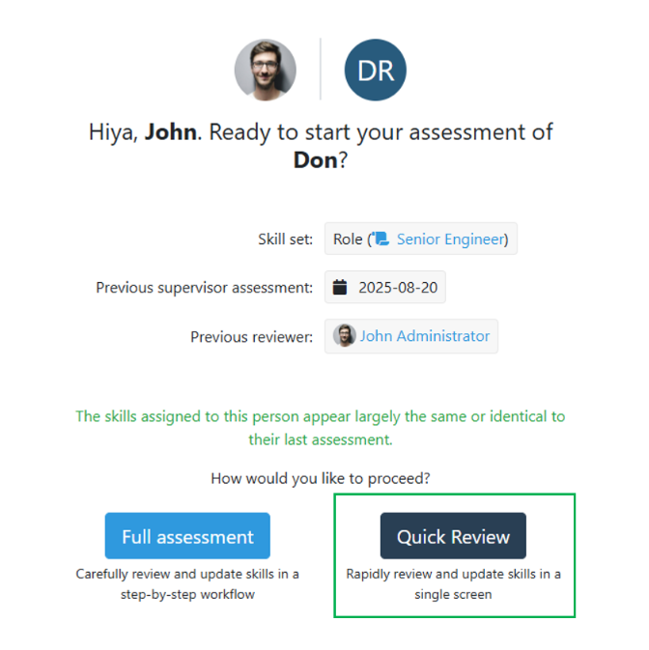This screenshot has width=649, height=650.
Task: Click the green skills notice text
Action: [321, 428]
